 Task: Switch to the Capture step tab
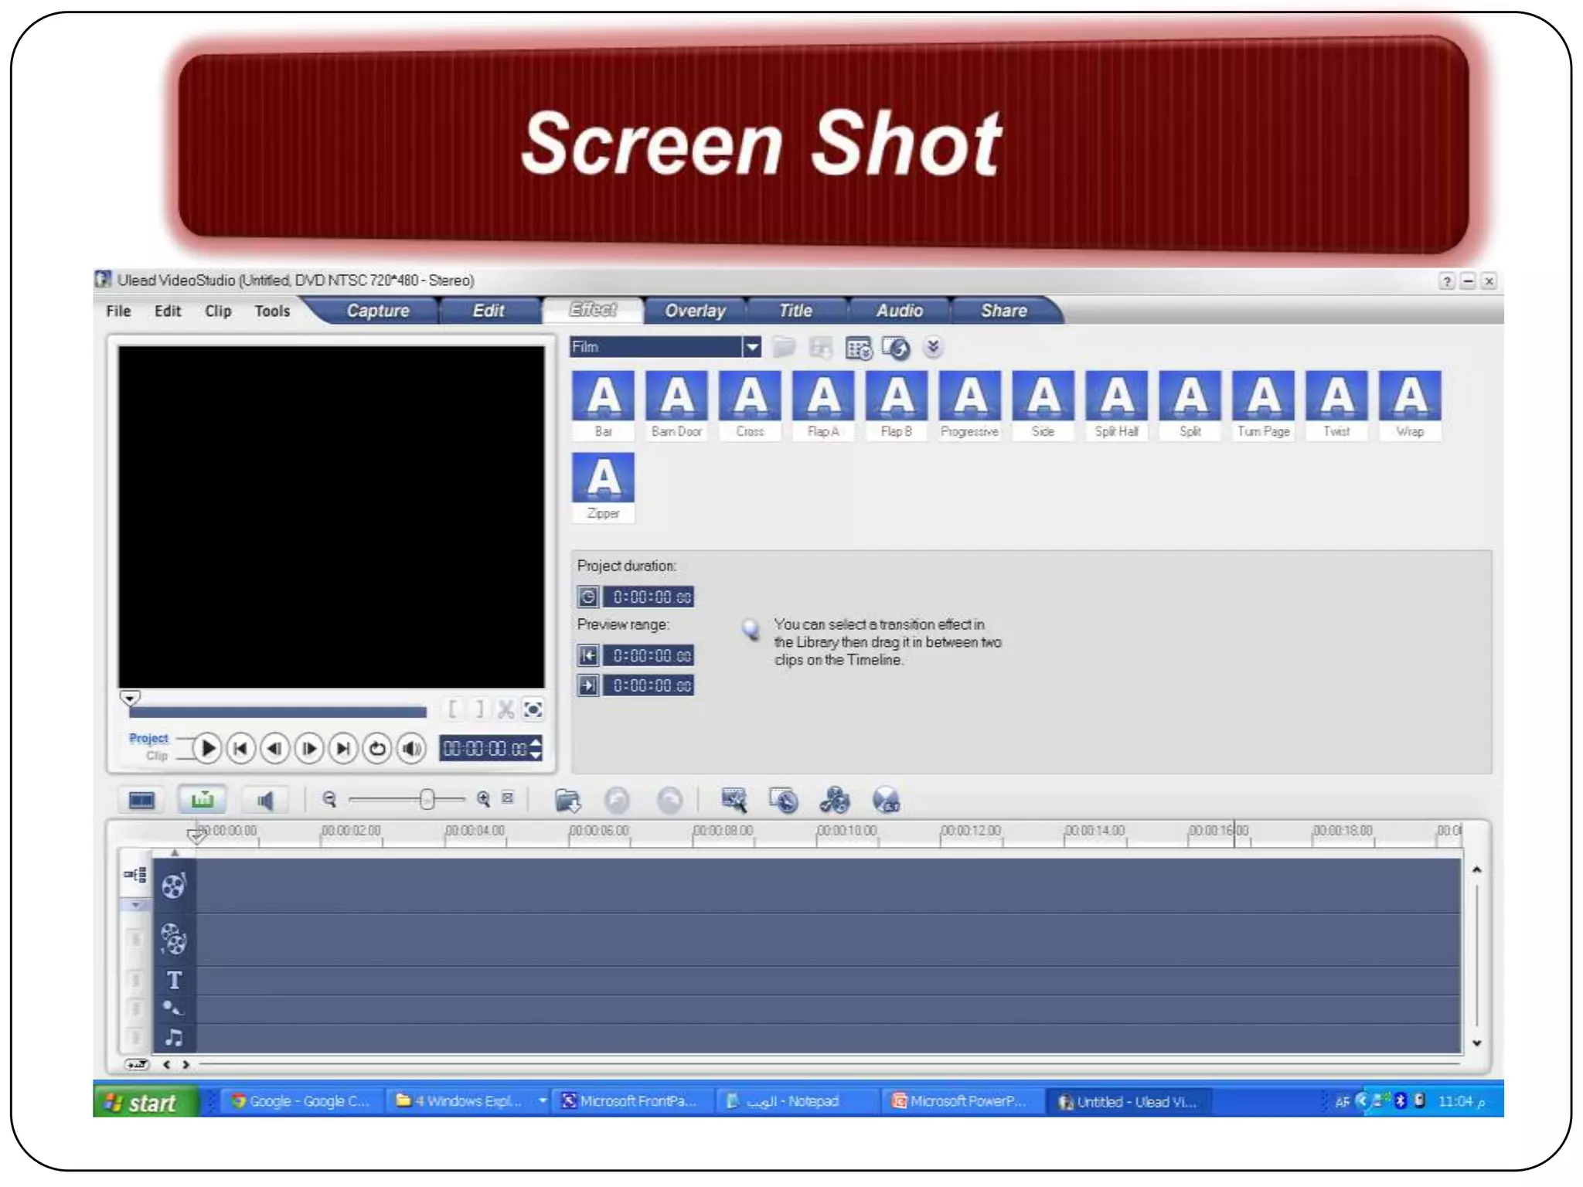tap(378, 311)
